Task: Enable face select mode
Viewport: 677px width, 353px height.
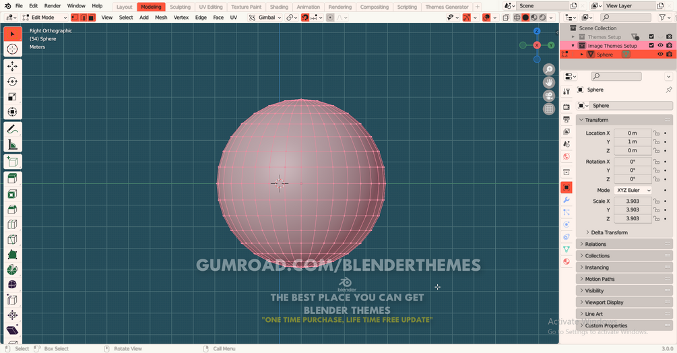Action: tap(92, 18)
